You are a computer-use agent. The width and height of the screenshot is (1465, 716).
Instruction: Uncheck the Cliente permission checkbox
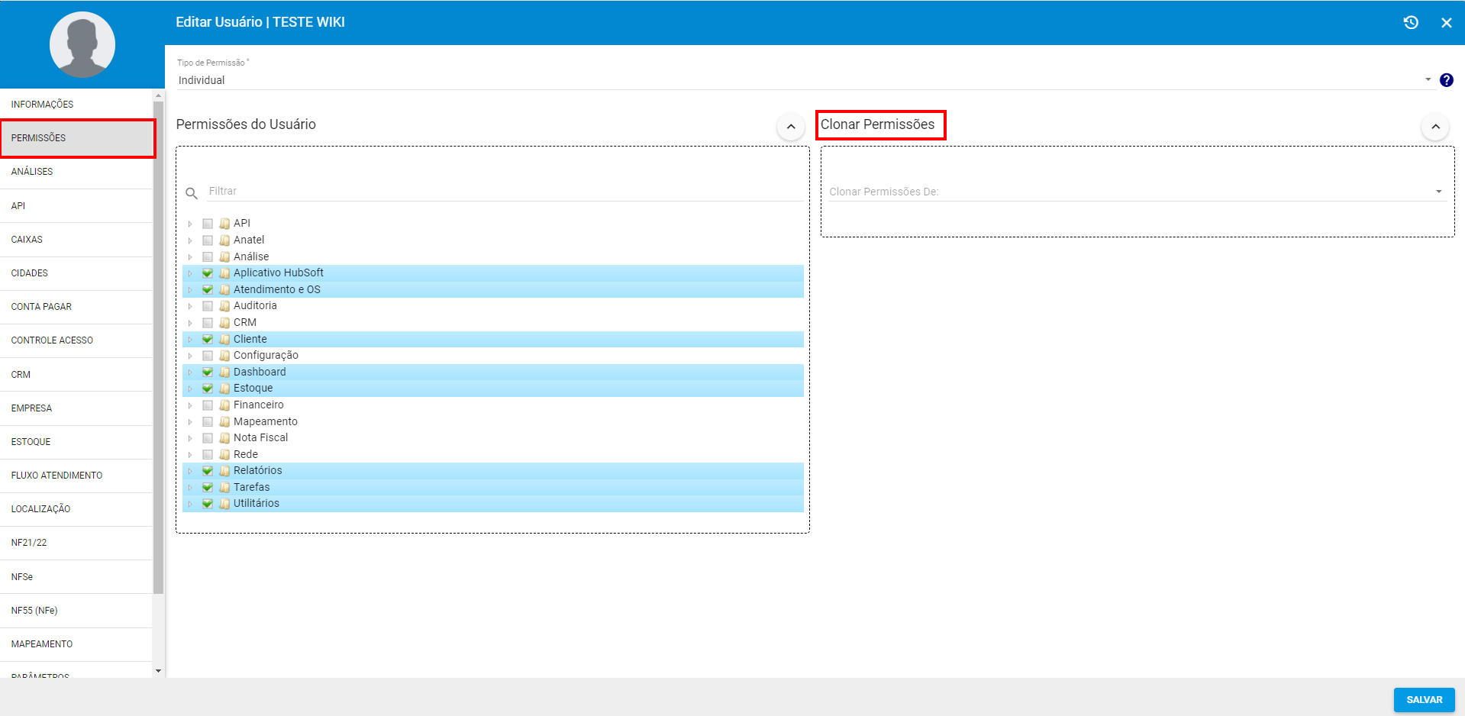point(208,339)
